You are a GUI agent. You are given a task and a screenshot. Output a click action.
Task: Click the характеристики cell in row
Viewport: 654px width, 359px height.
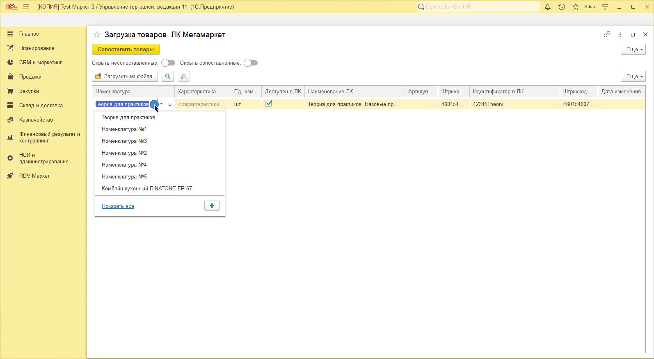click(202, 104)
